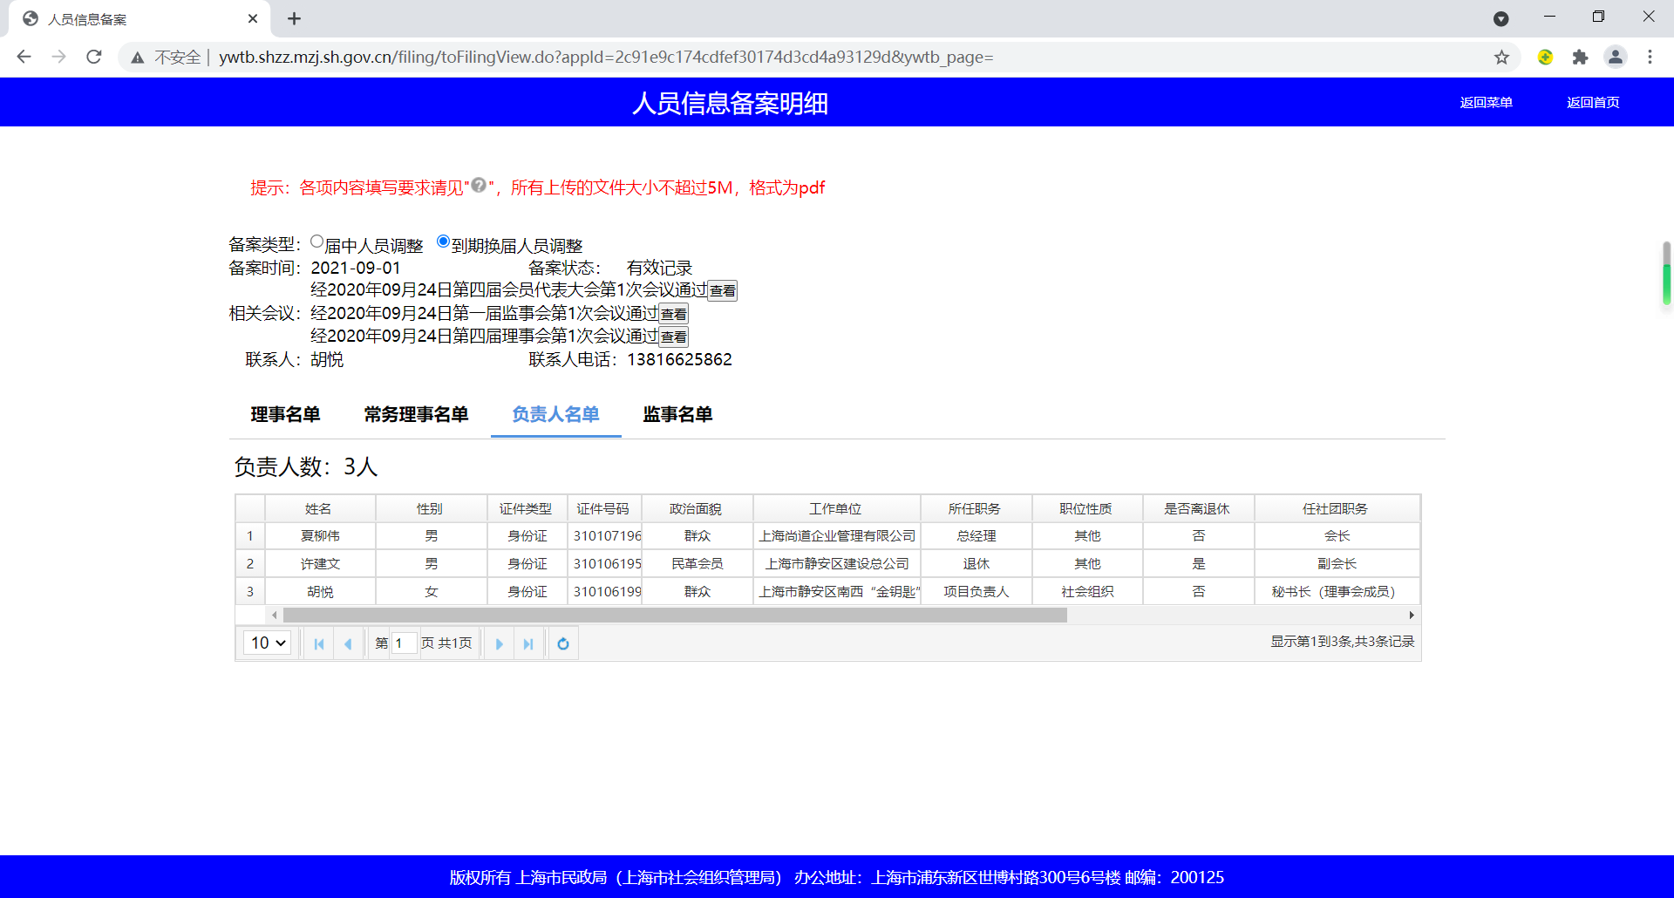View 第四届会员代表大会 meeting details

point(722,291)
